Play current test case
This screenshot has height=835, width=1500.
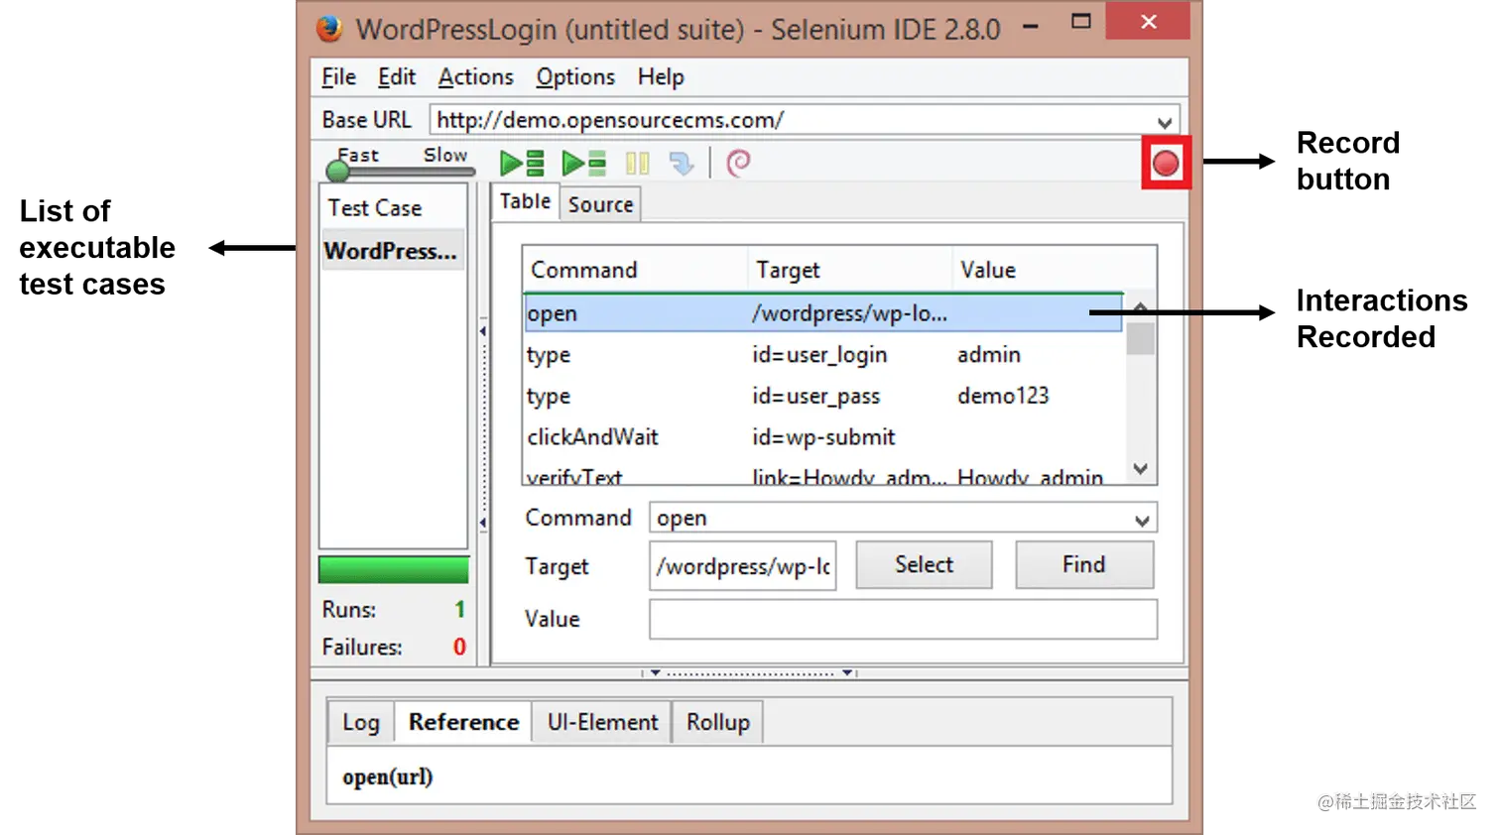tap(584, 163)
